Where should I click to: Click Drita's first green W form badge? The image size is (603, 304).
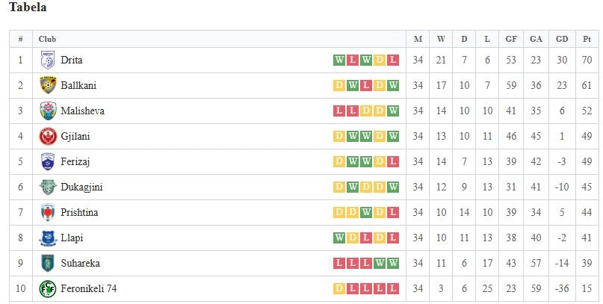[339, 60]
